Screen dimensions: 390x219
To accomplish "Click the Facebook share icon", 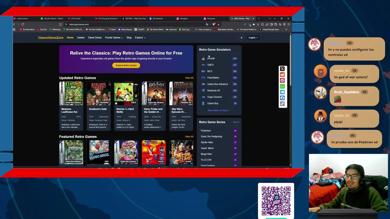I will pos(282,98).
